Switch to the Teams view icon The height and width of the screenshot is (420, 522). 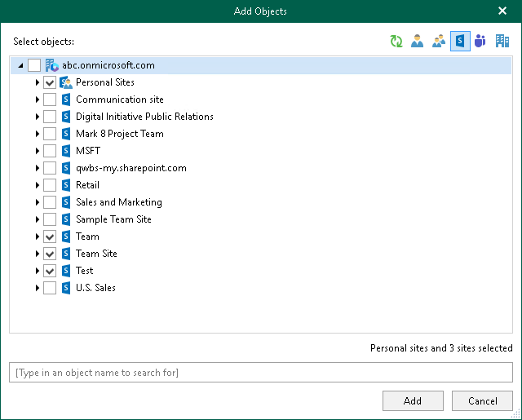click(480, 42)
